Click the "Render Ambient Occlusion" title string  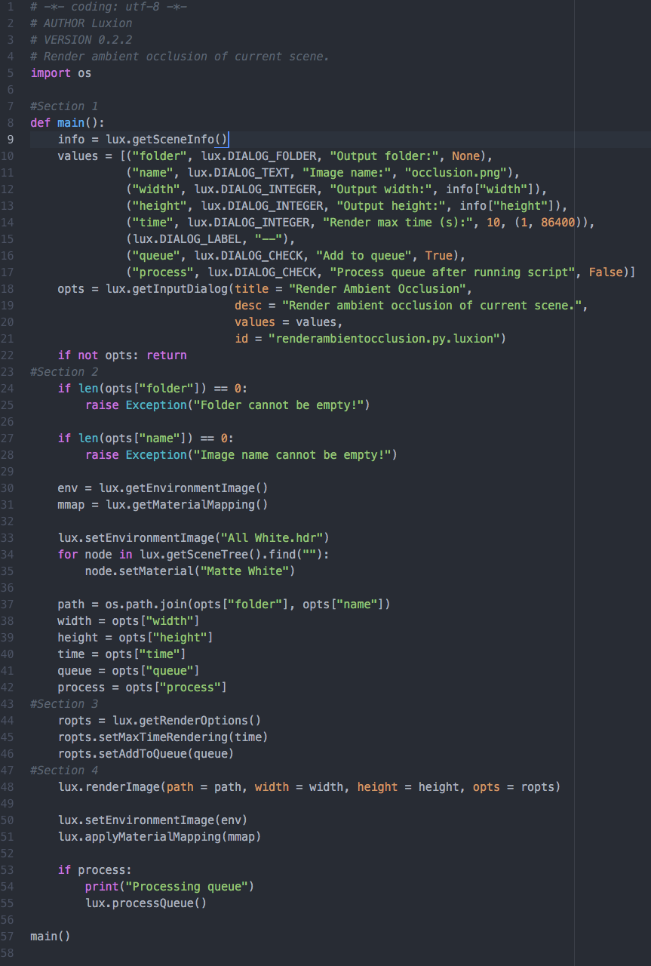point(377,288)
